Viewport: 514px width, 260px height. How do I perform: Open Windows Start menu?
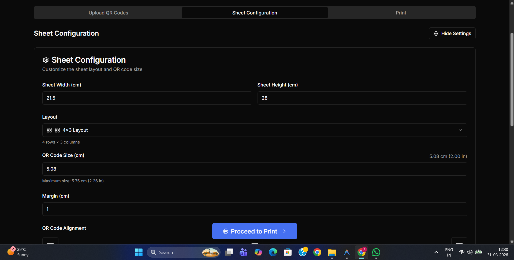coord(139,252)
